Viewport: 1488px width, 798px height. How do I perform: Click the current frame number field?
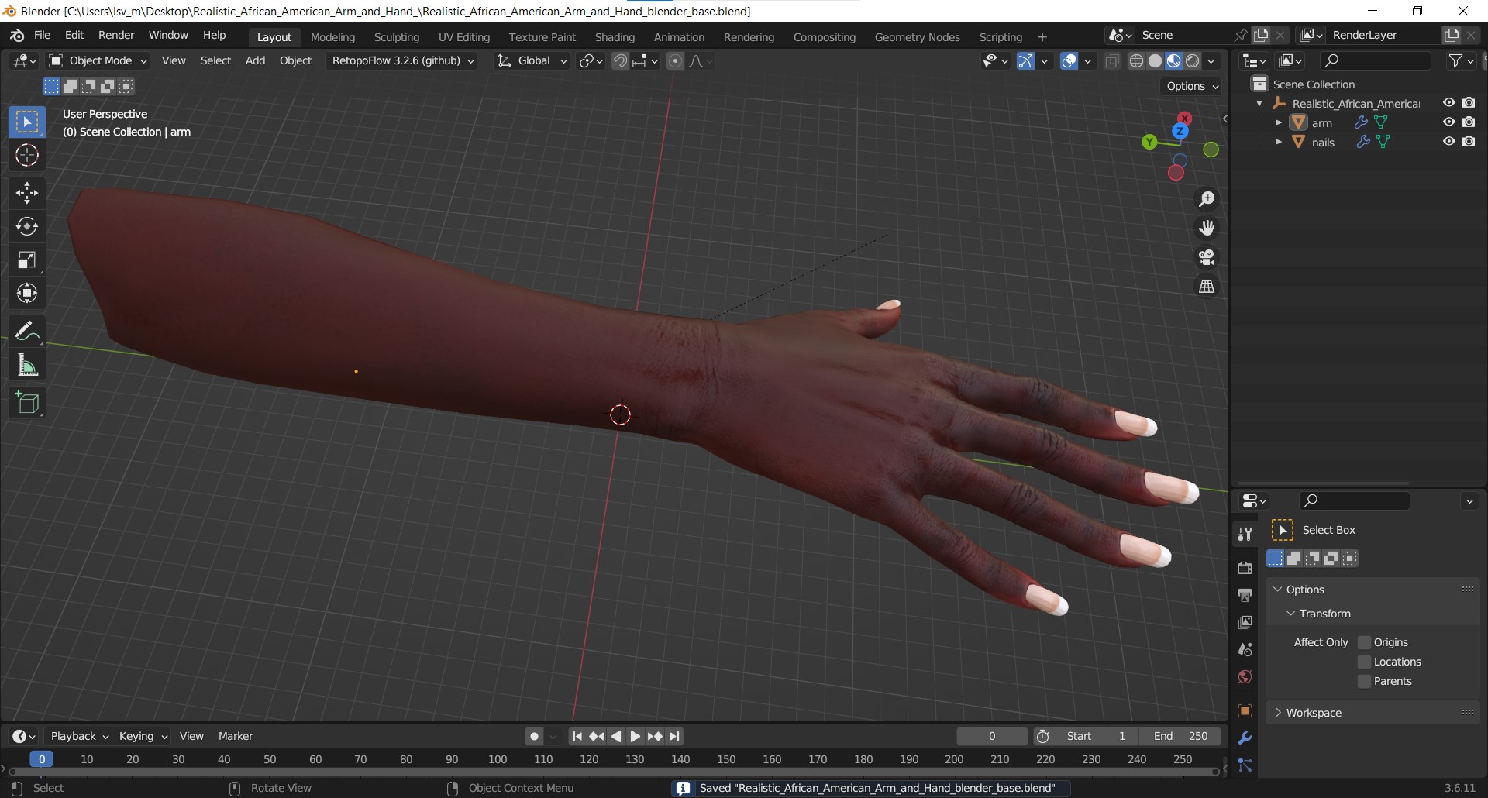pos(992,736)
